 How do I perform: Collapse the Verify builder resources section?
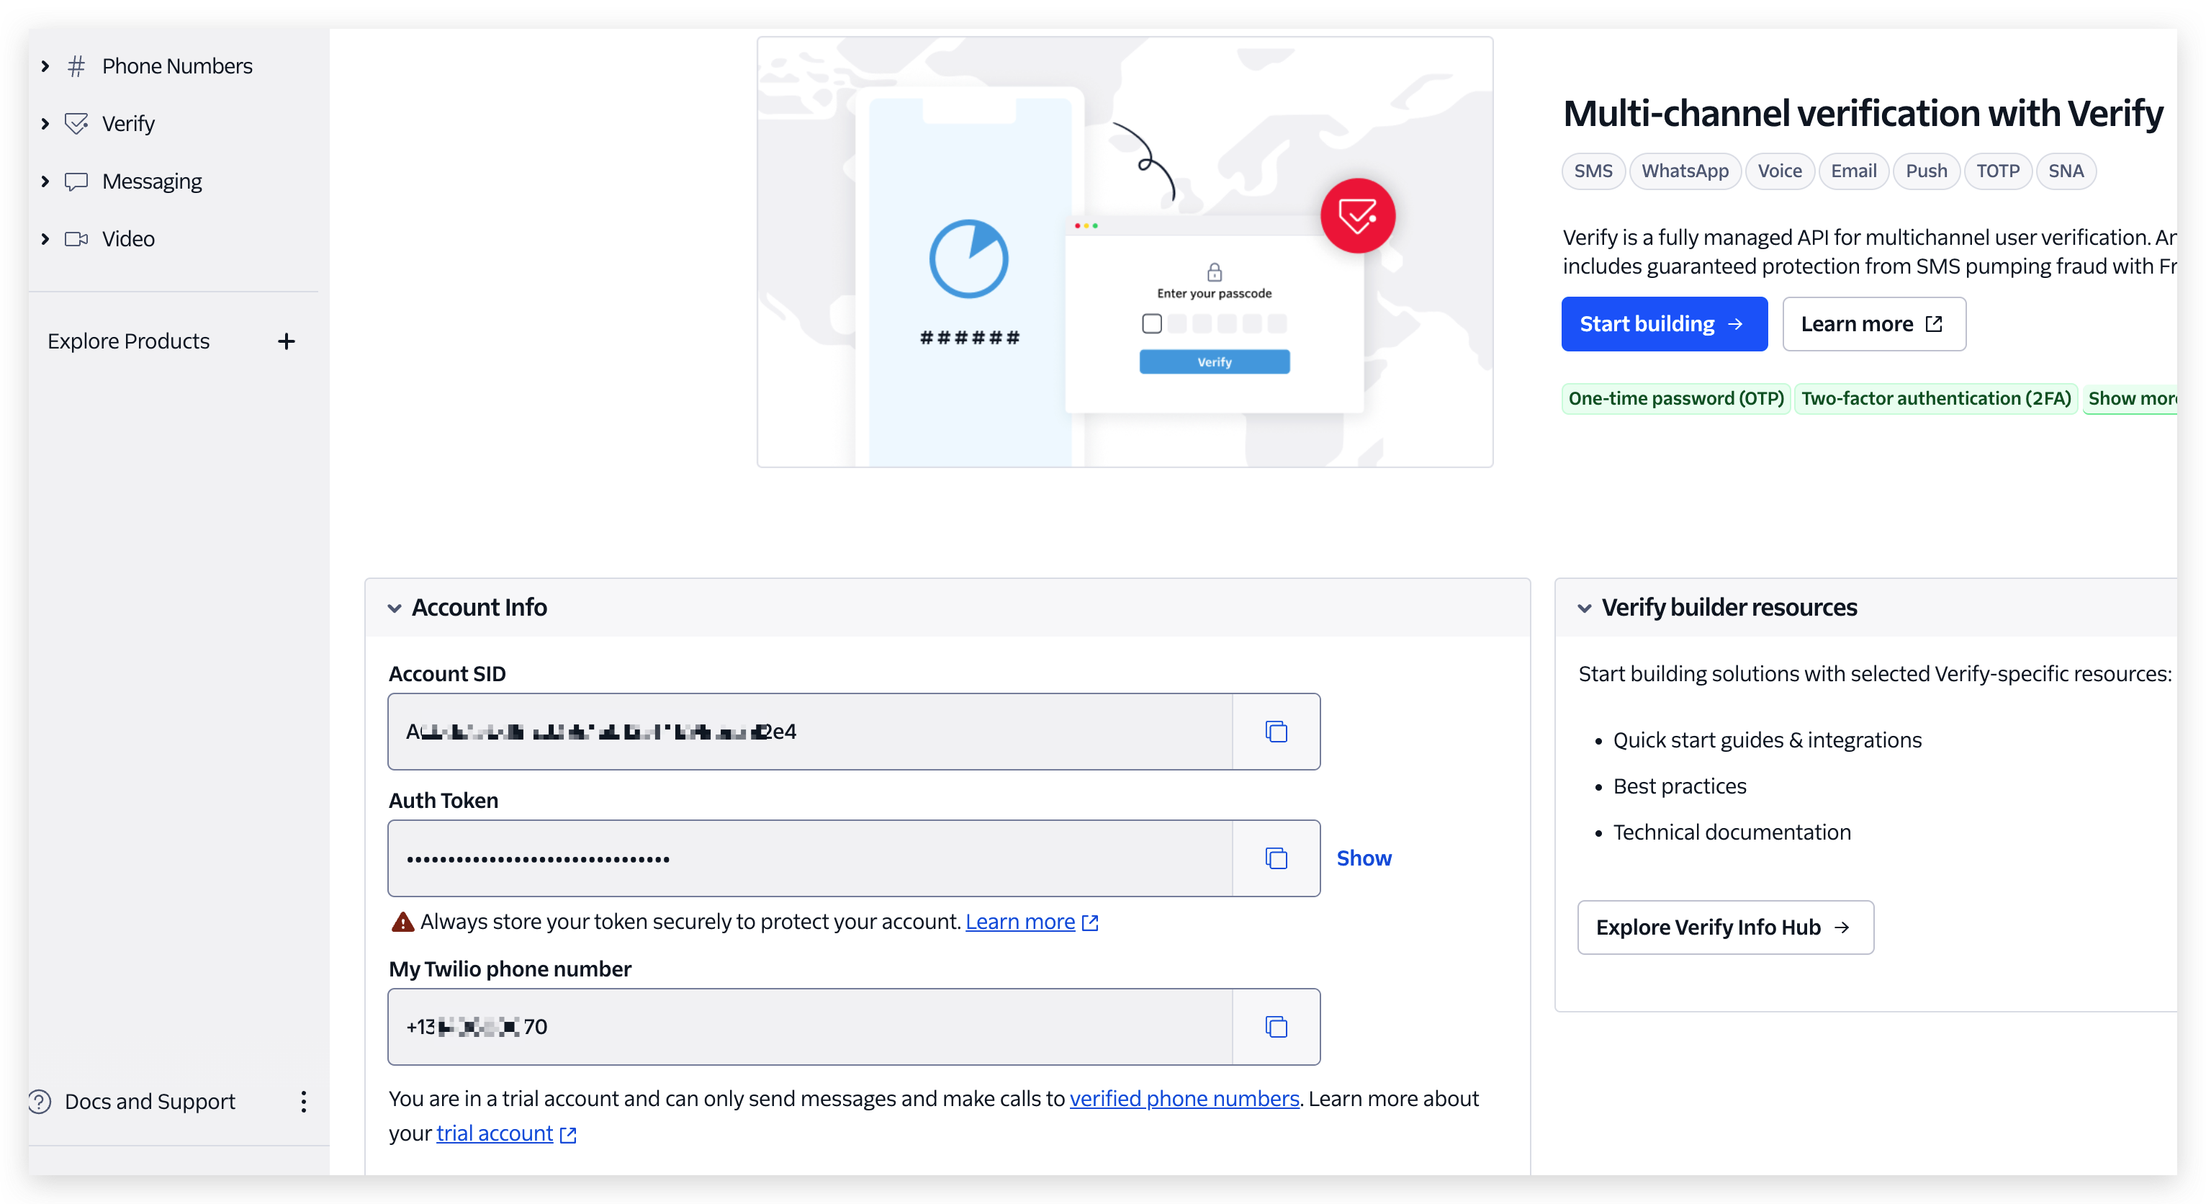pyautogui.click(x=1584, y=608)
